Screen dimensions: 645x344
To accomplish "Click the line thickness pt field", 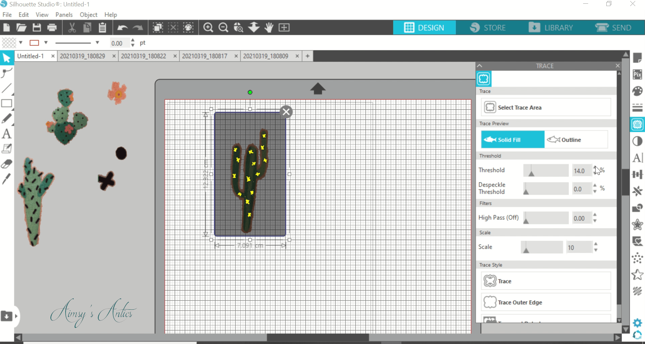I will coord(119,43).
